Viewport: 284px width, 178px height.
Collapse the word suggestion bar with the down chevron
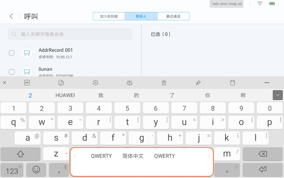(277, 94)
